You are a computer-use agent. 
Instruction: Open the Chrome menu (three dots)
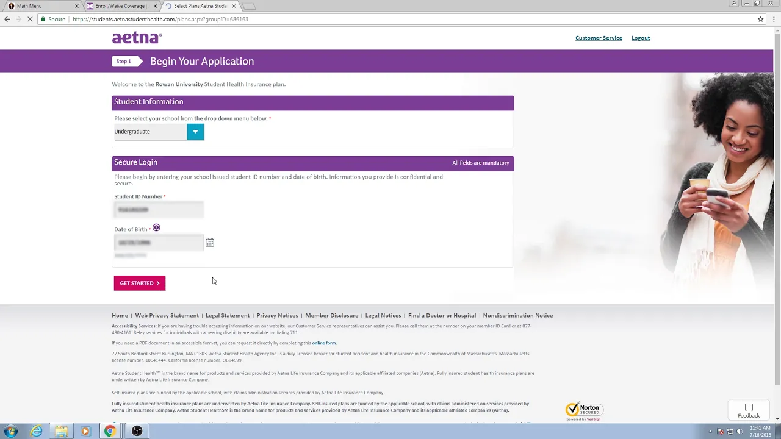pos(772,19)
